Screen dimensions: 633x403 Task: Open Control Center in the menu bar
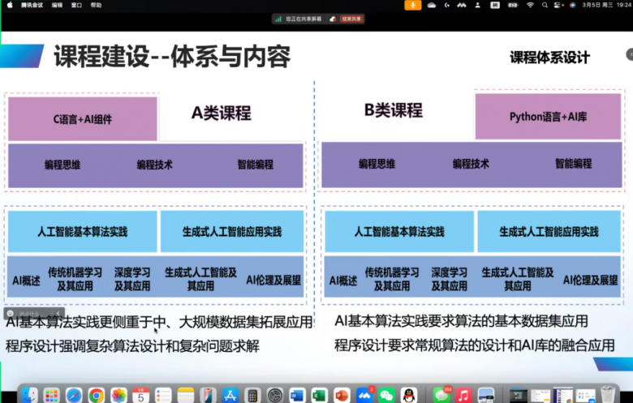click(x=558, y=5)
